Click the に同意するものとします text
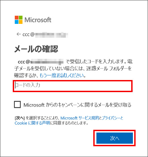The width and height of the screenshot is (148, 157). point(69,123)
